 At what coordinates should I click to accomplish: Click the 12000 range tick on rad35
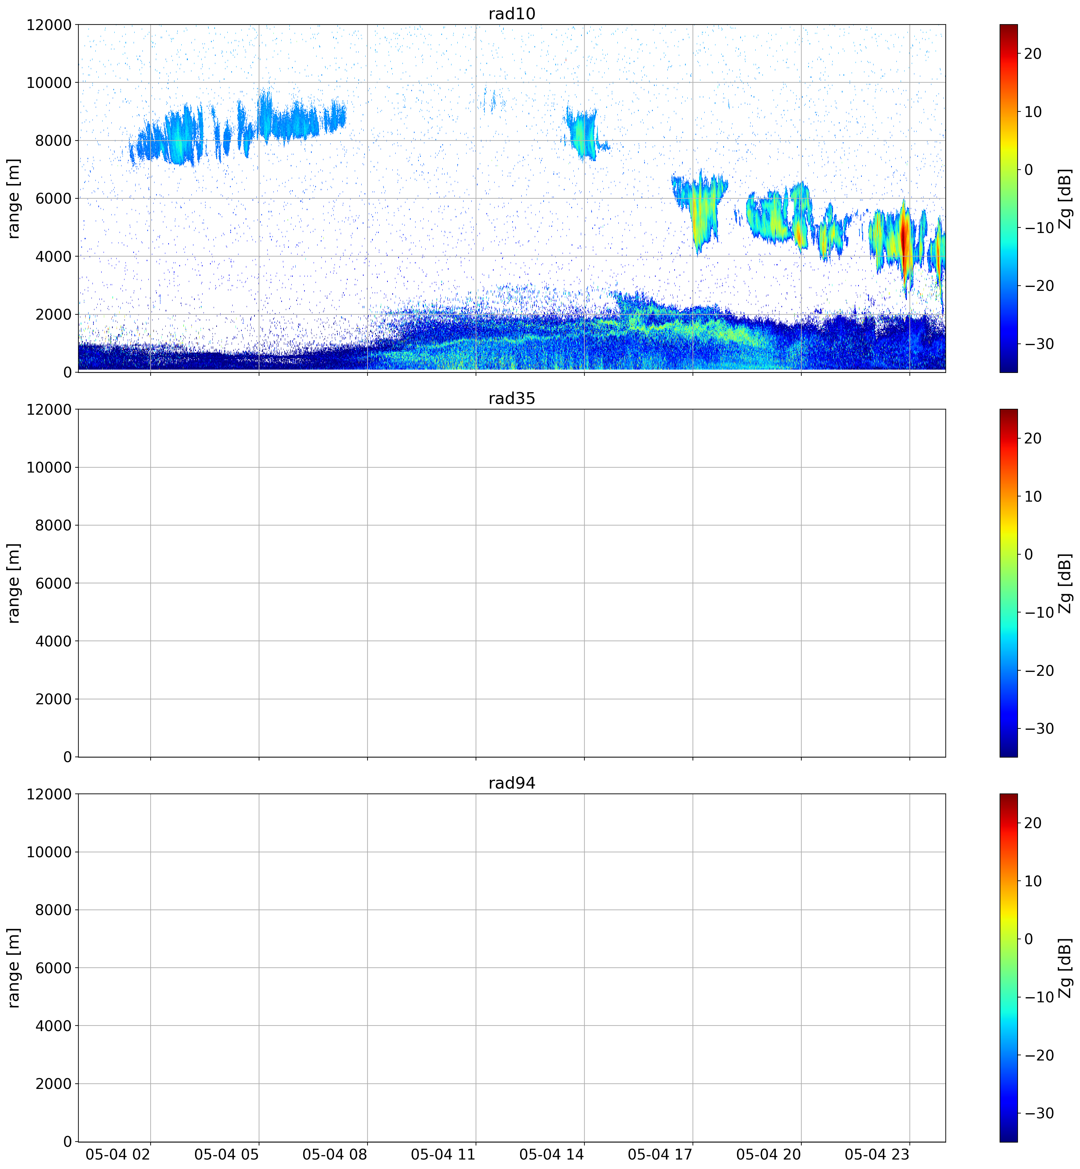(x=49, y=409)
